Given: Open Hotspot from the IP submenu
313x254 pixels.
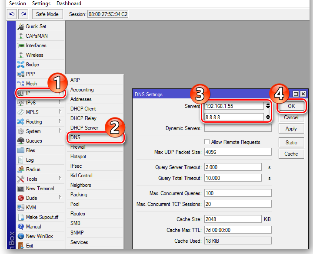Looking at the screenshot, I should [95, 156].
